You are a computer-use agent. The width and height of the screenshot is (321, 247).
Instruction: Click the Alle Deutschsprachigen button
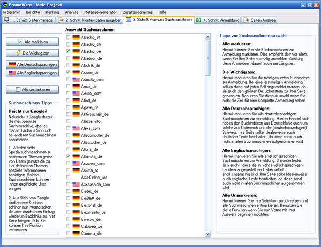(x=32, y=64)
